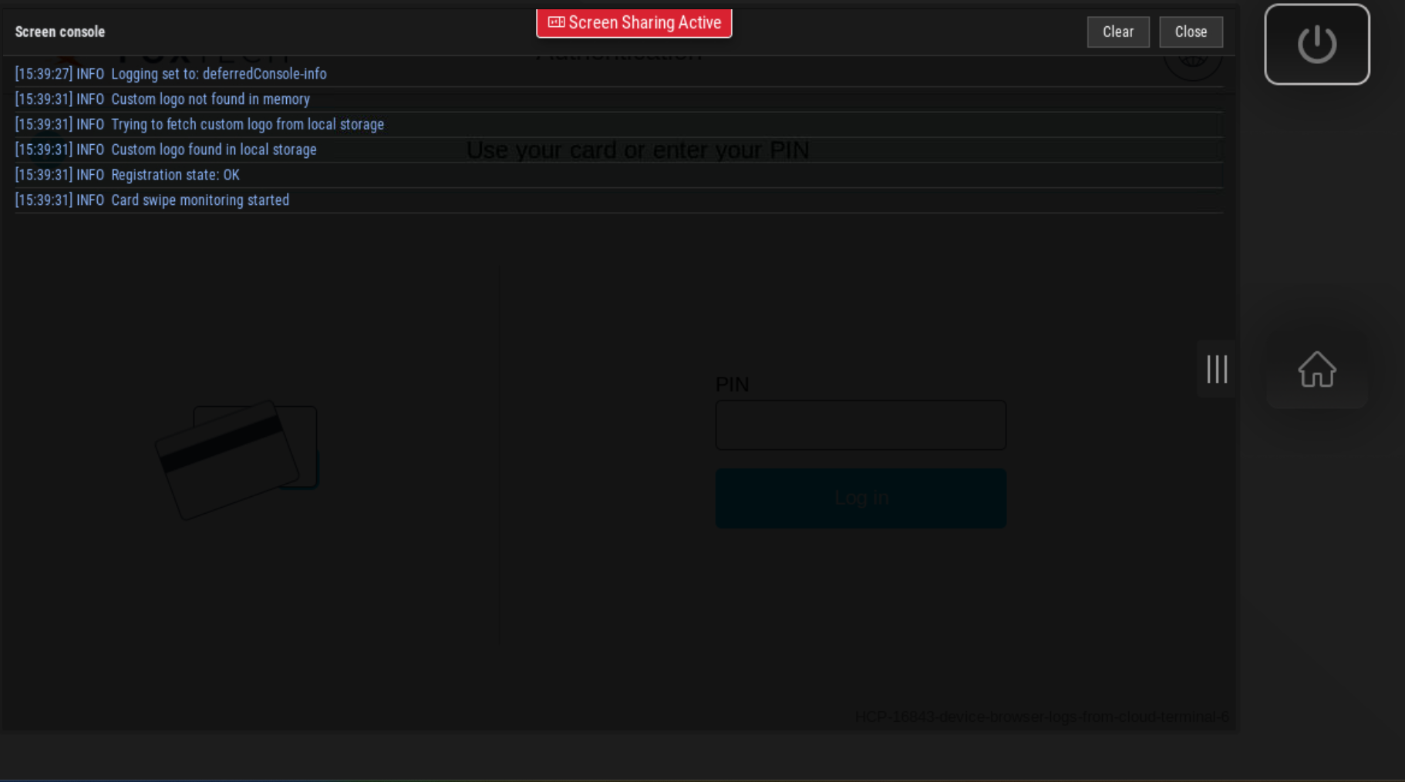
Task: Select log line 'Logging set to: deferredConsole-info'
Action: [618, 74]
